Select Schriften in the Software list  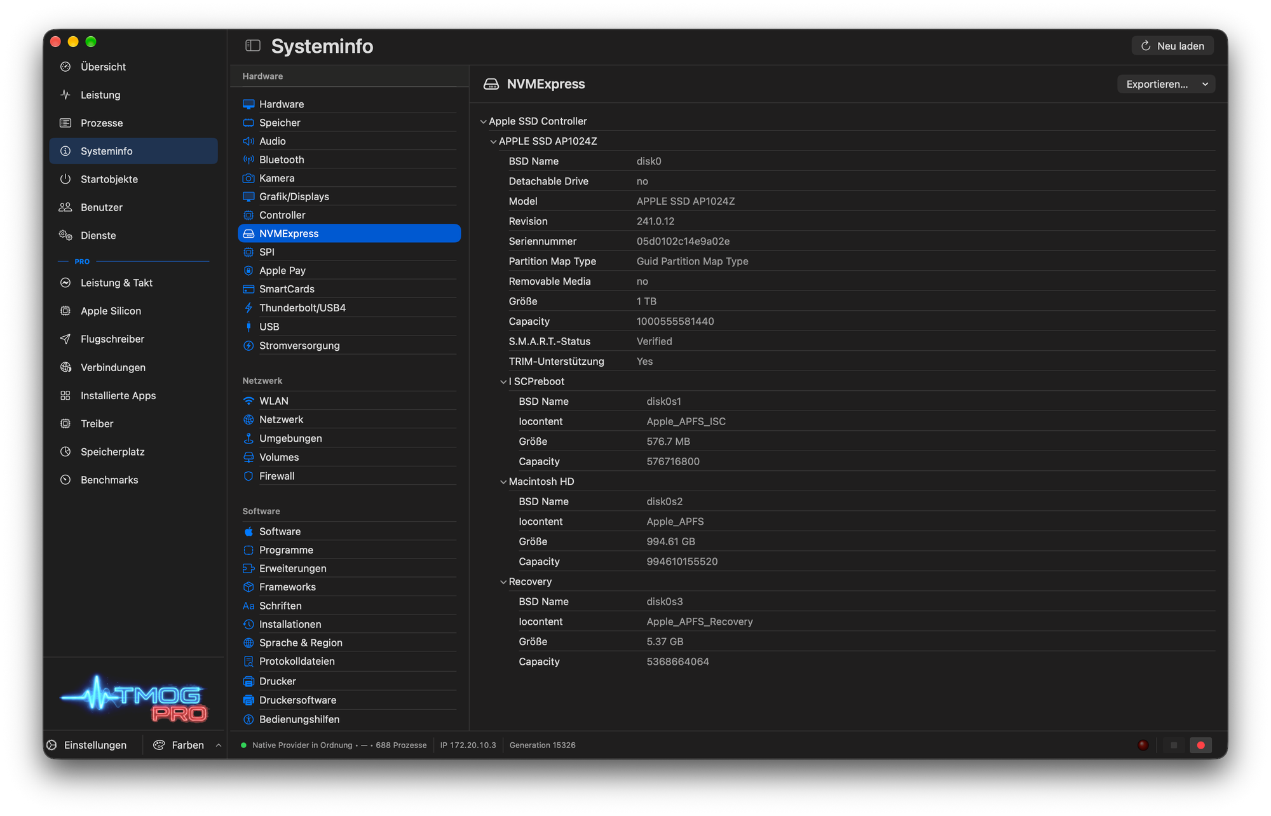[x=349, y=606]
